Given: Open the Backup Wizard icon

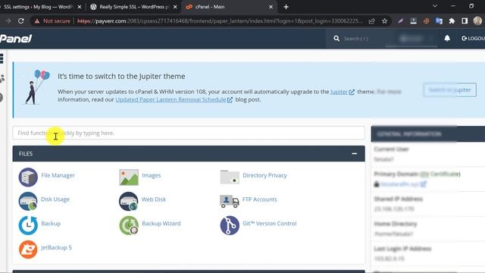Looking at the screenshot, I should click(129, 225).
